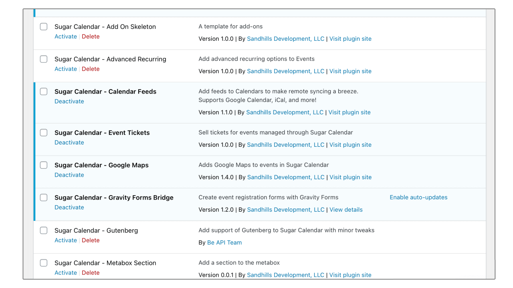Select the Sugar Calendar Add On Skeleton checkbox

43,26
